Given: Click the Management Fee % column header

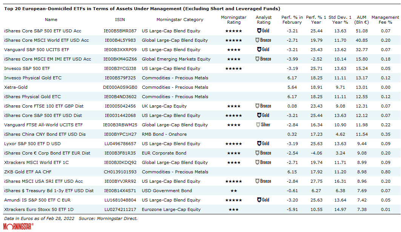Looking at the screenshot, I should [x=385, y=20].
